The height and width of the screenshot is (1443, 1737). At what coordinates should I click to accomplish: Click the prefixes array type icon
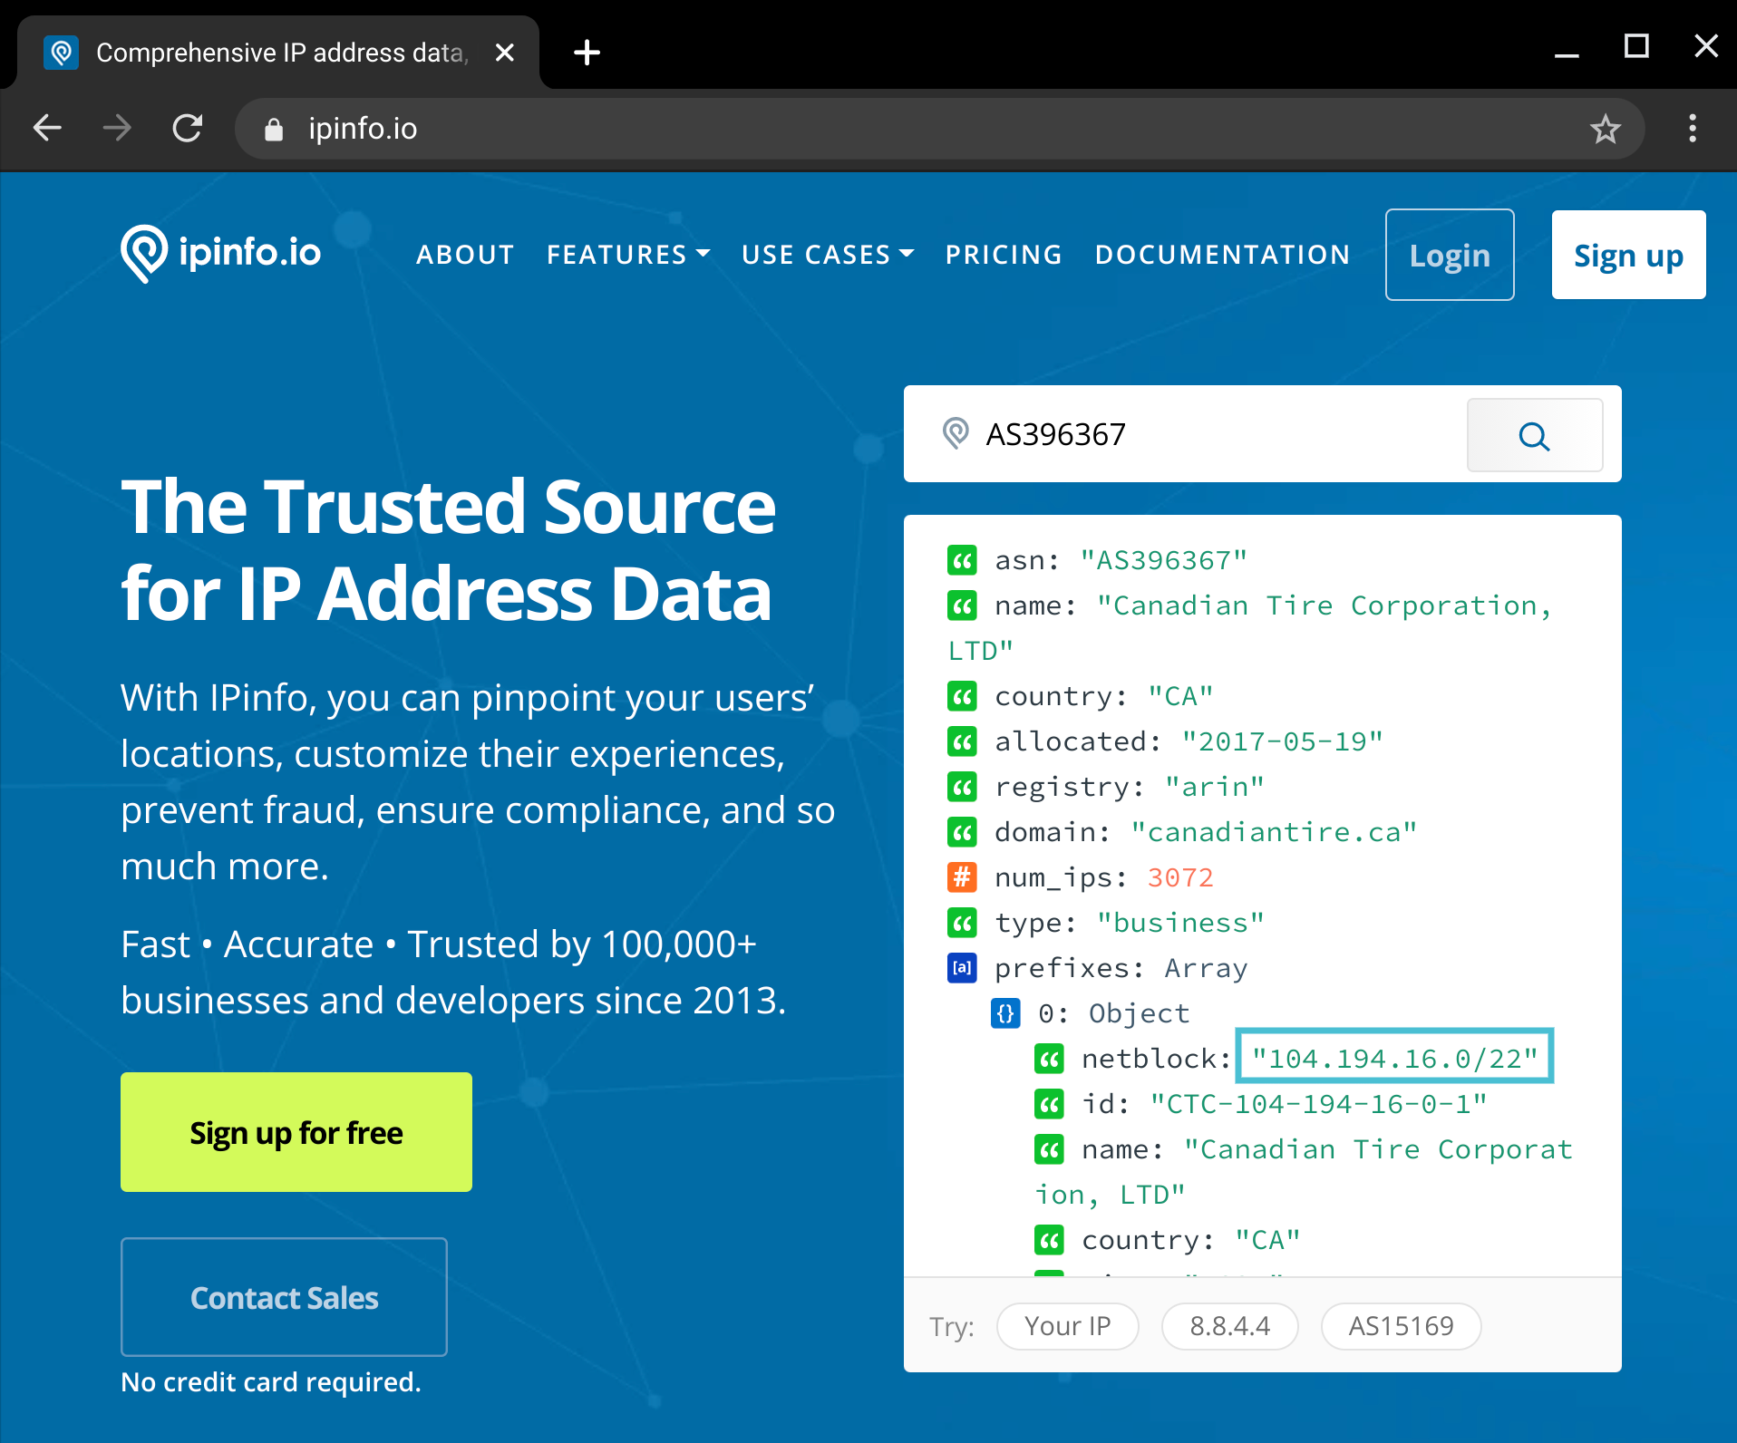coord(962,968)
